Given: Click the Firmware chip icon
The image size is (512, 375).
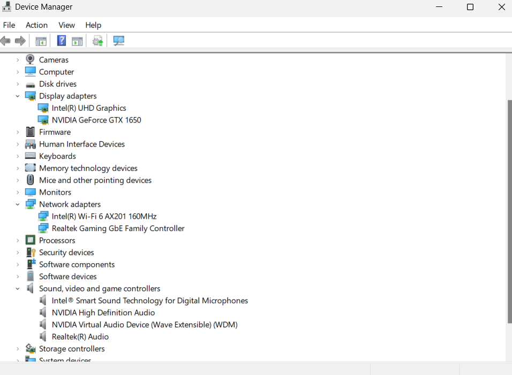Looking at the screenshot, I should click(30, 132).
